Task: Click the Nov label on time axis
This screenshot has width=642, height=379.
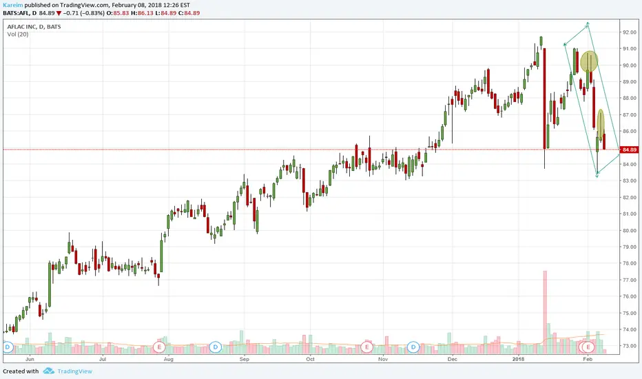Action: (383, 359)
